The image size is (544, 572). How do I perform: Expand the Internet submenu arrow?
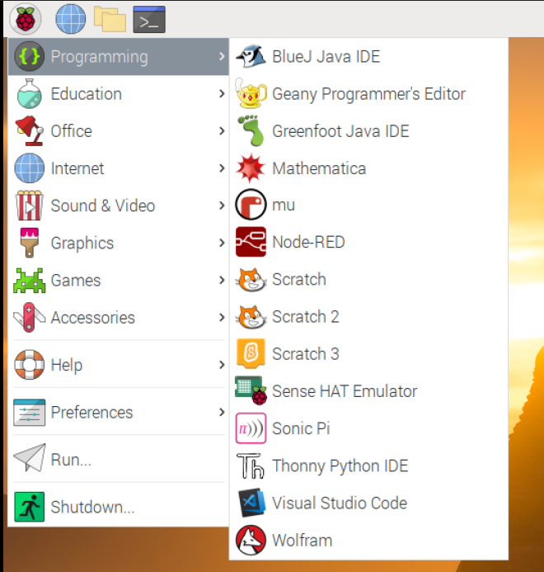point(222,168)
